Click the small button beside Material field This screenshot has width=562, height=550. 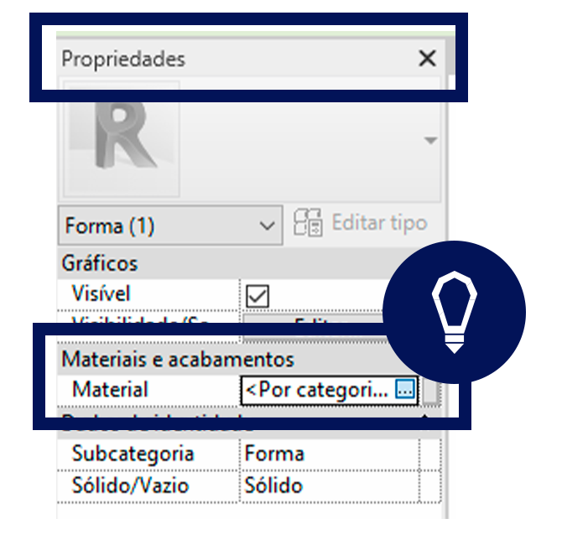tap(431, 391)
